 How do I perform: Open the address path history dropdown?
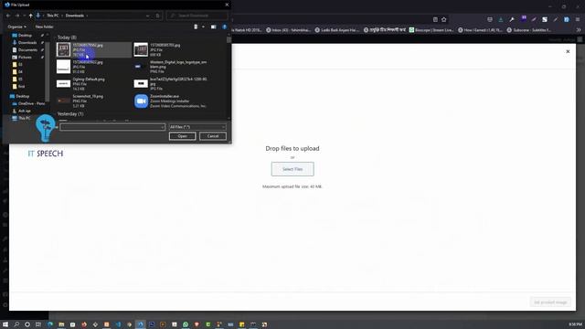(x=148, y=16)
